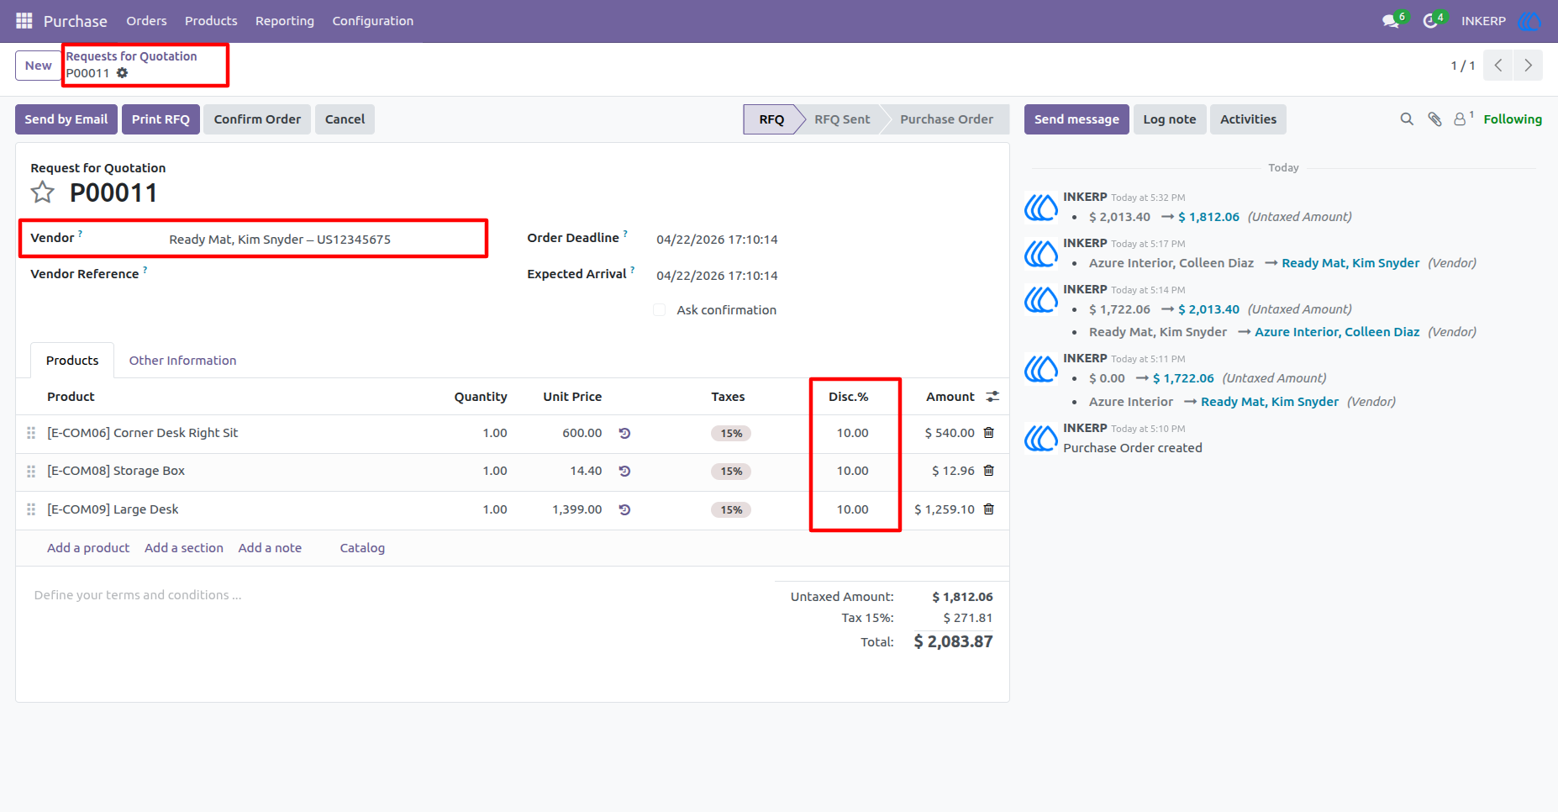The width and height of the screenshot is (1558, 812).
Task: Open the column settings adjust icon
Action: (x=992, y=396)
